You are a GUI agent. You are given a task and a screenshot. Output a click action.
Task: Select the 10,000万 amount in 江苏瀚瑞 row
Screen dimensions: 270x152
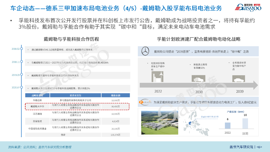(x=115, y=114)
